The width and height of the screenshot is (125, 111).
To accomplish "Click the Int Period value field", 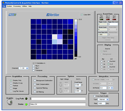I will (103, 88).
